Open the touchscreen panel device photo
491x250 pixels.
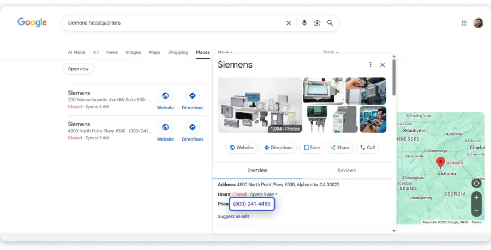(324, 91)
